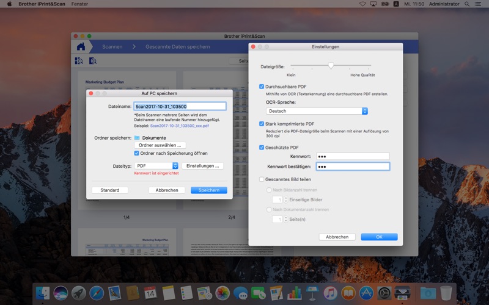The width and height of the screenshot is (489, 305).
Task: Click Speichern in Auf PC speichern dialog
Action: coord(209,190)
